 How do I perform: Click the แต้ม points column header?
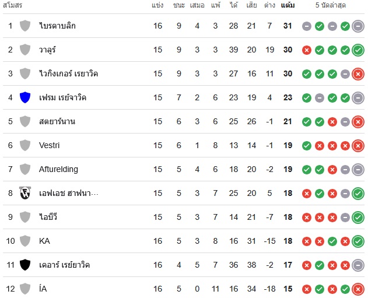tap(288, 5)
